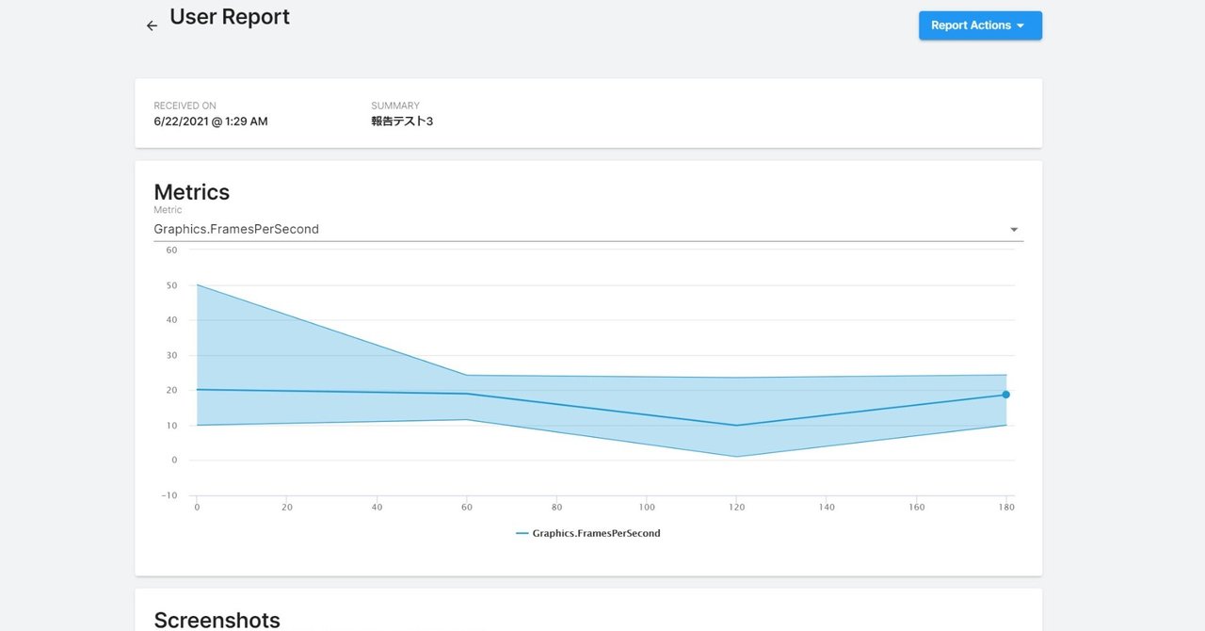Click the Report Actions button
This screenshot has height=631, width=1205.
coord(980,25)
